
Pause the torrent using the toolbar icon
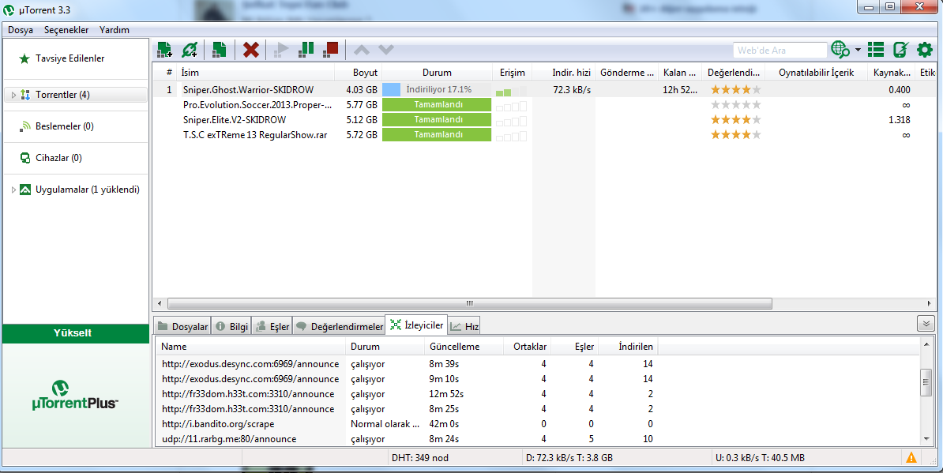point(306,50)
